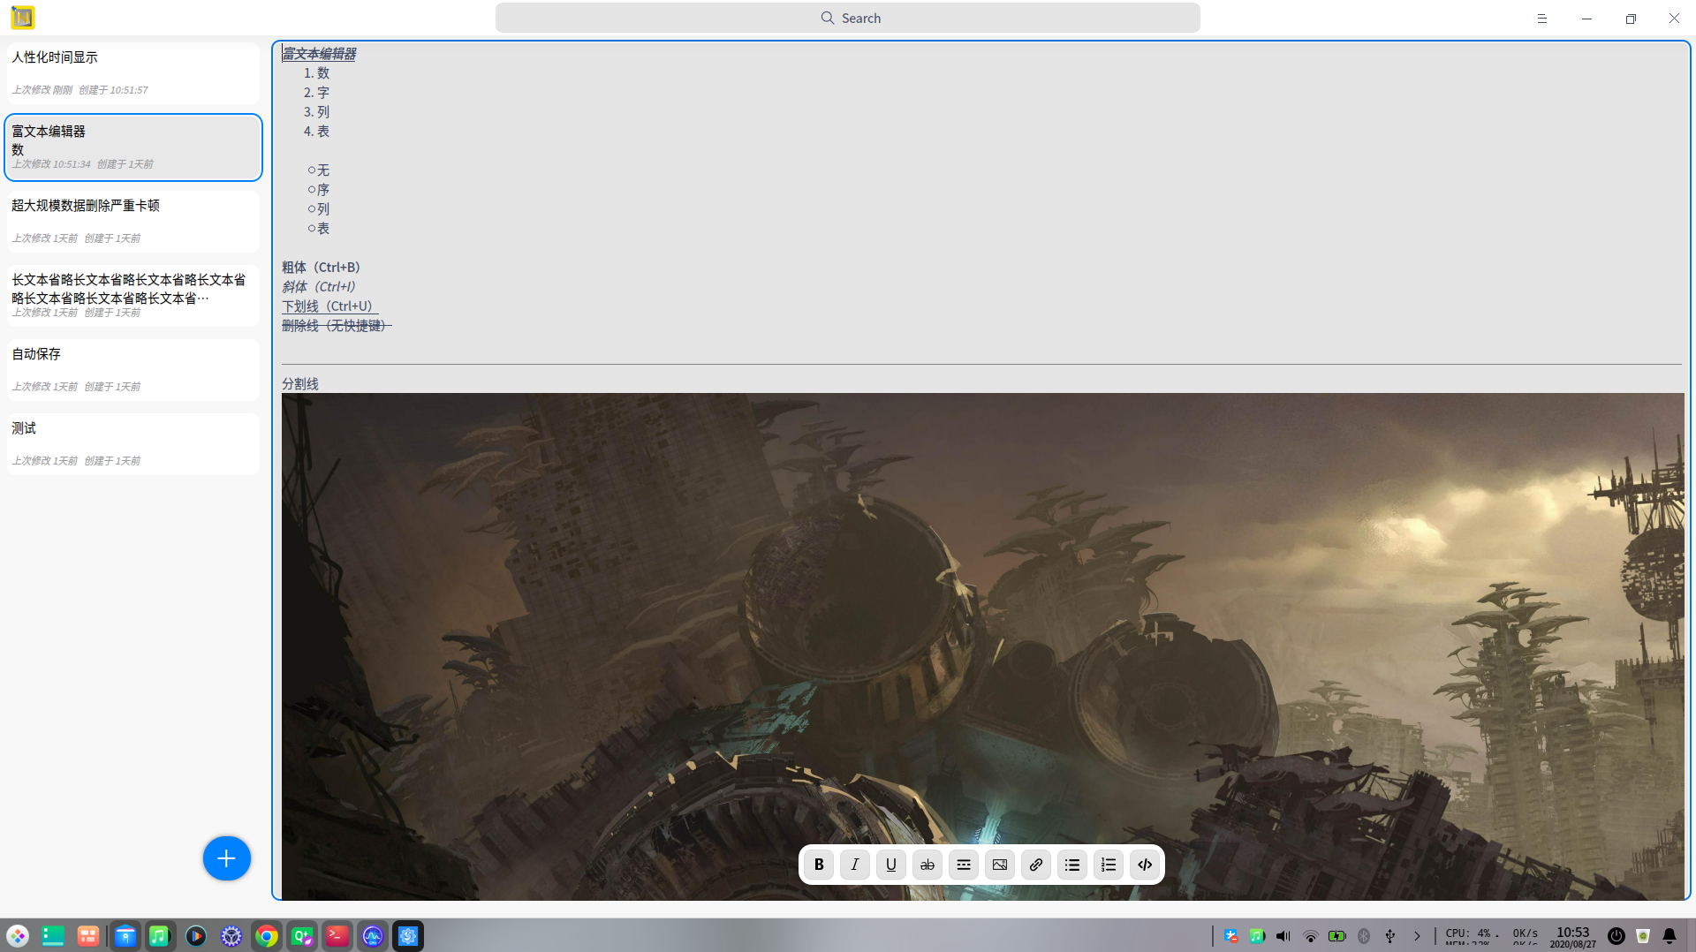1696x952 pixels.
Task: Open system monitor from dock
Action: point(373,936)
